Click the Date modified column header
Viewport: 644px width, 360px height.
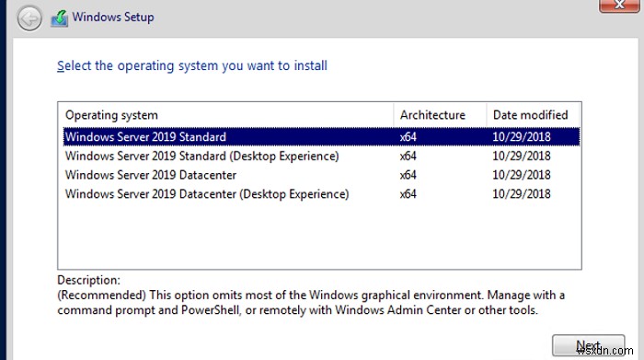tap(533, 115)
